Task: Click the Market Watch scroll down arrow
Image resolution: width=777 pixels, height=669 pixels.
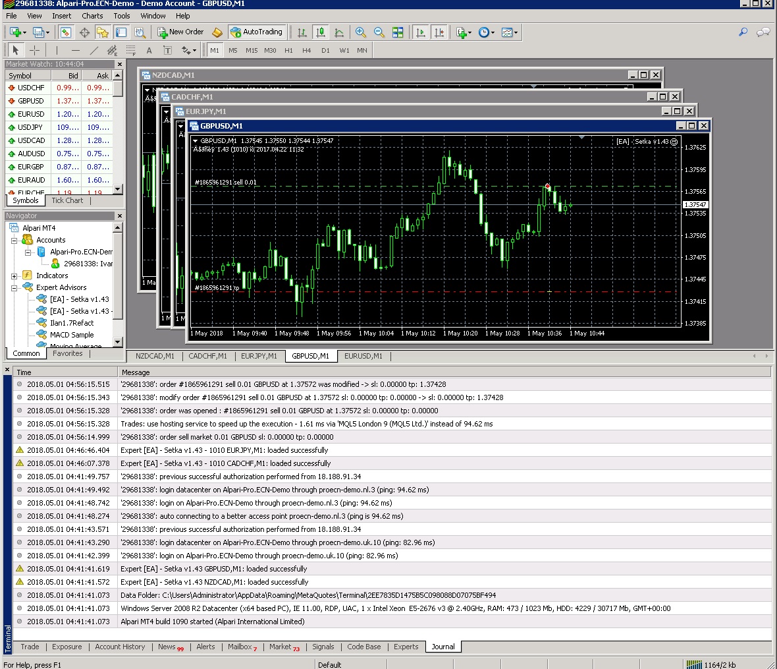Action: pos(117,189)
